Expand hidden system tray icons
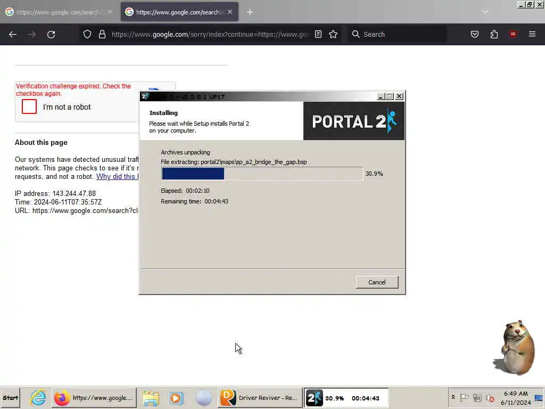Screen dimensions: 545x409 453,397
